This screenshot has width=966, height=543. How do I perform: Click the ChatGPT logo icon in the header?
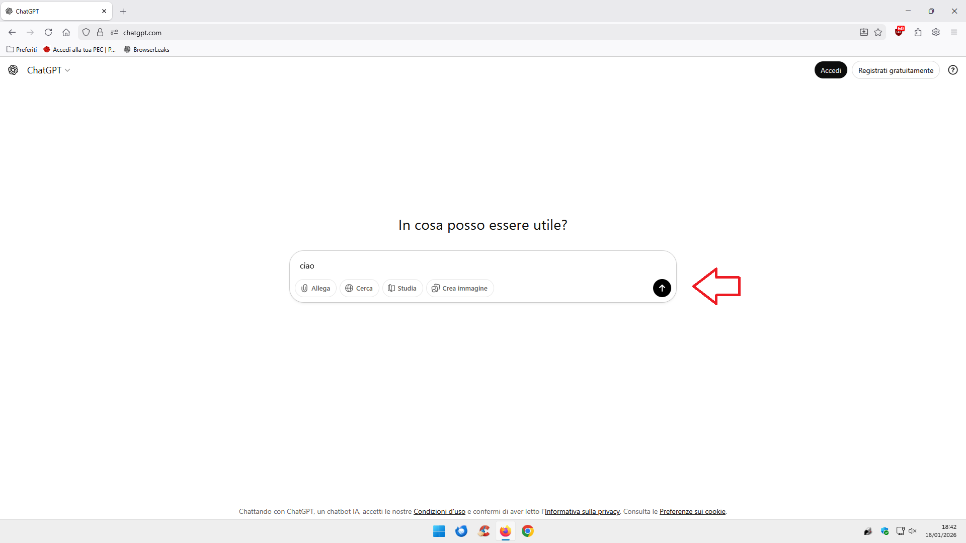pos(13,70)
